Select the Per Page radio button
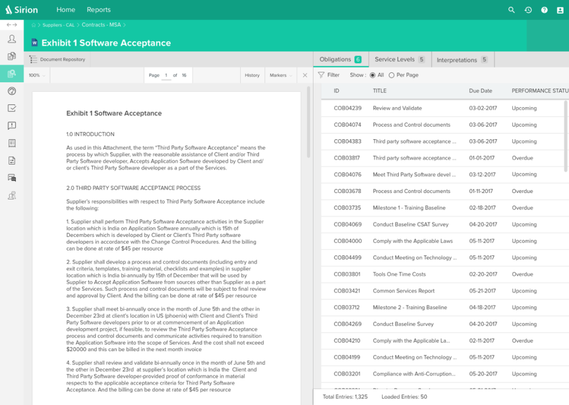This screenshot has height=405, width=569. 391,75
